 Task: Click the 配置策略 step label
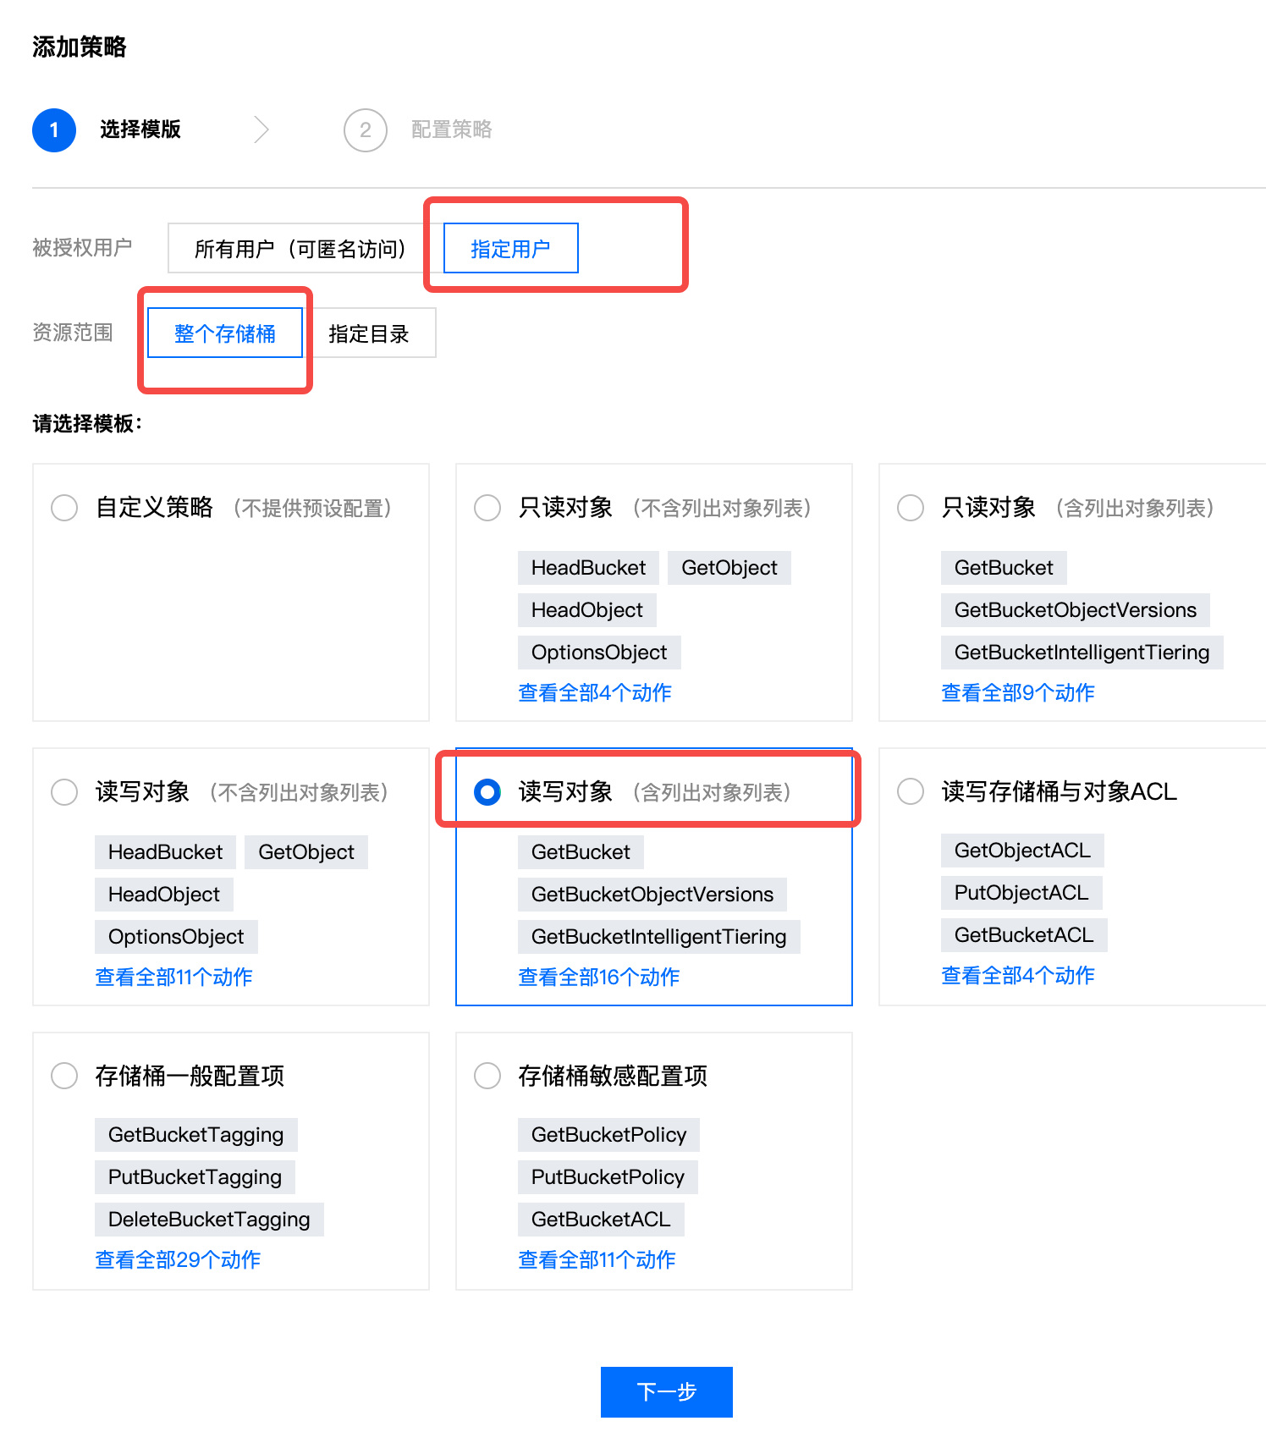click(x=452, y=129)
